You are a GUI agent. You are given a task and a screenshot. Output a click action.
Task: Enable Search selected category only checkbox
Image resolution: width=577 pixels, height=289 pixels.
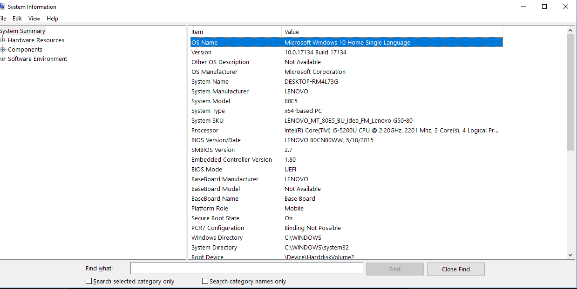pyautogui.click(x=88, y=281)
